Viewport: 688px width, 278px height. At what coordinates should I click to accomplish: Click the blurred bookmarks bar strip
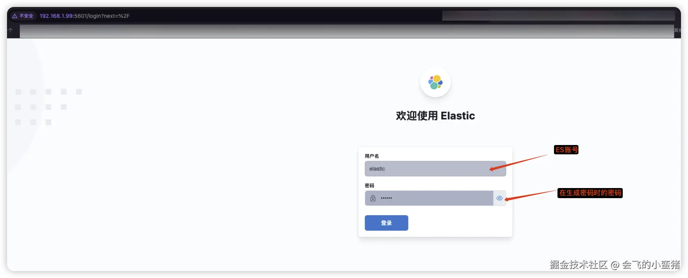pos(347,31)
